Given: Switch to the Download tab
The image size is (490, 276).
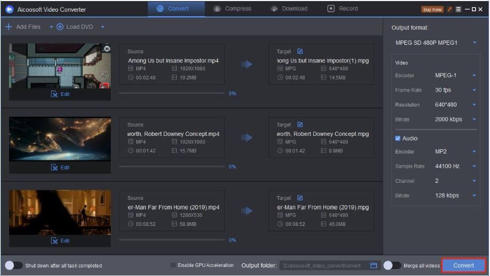Looking at the screenshot, I should click(x=289, y=9).
